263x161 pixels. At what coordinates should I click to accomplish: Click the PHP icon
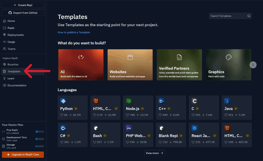129,128
